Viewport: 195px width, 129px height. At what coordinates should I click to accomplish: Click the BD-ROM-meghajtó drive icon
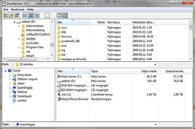coord(59,90)
